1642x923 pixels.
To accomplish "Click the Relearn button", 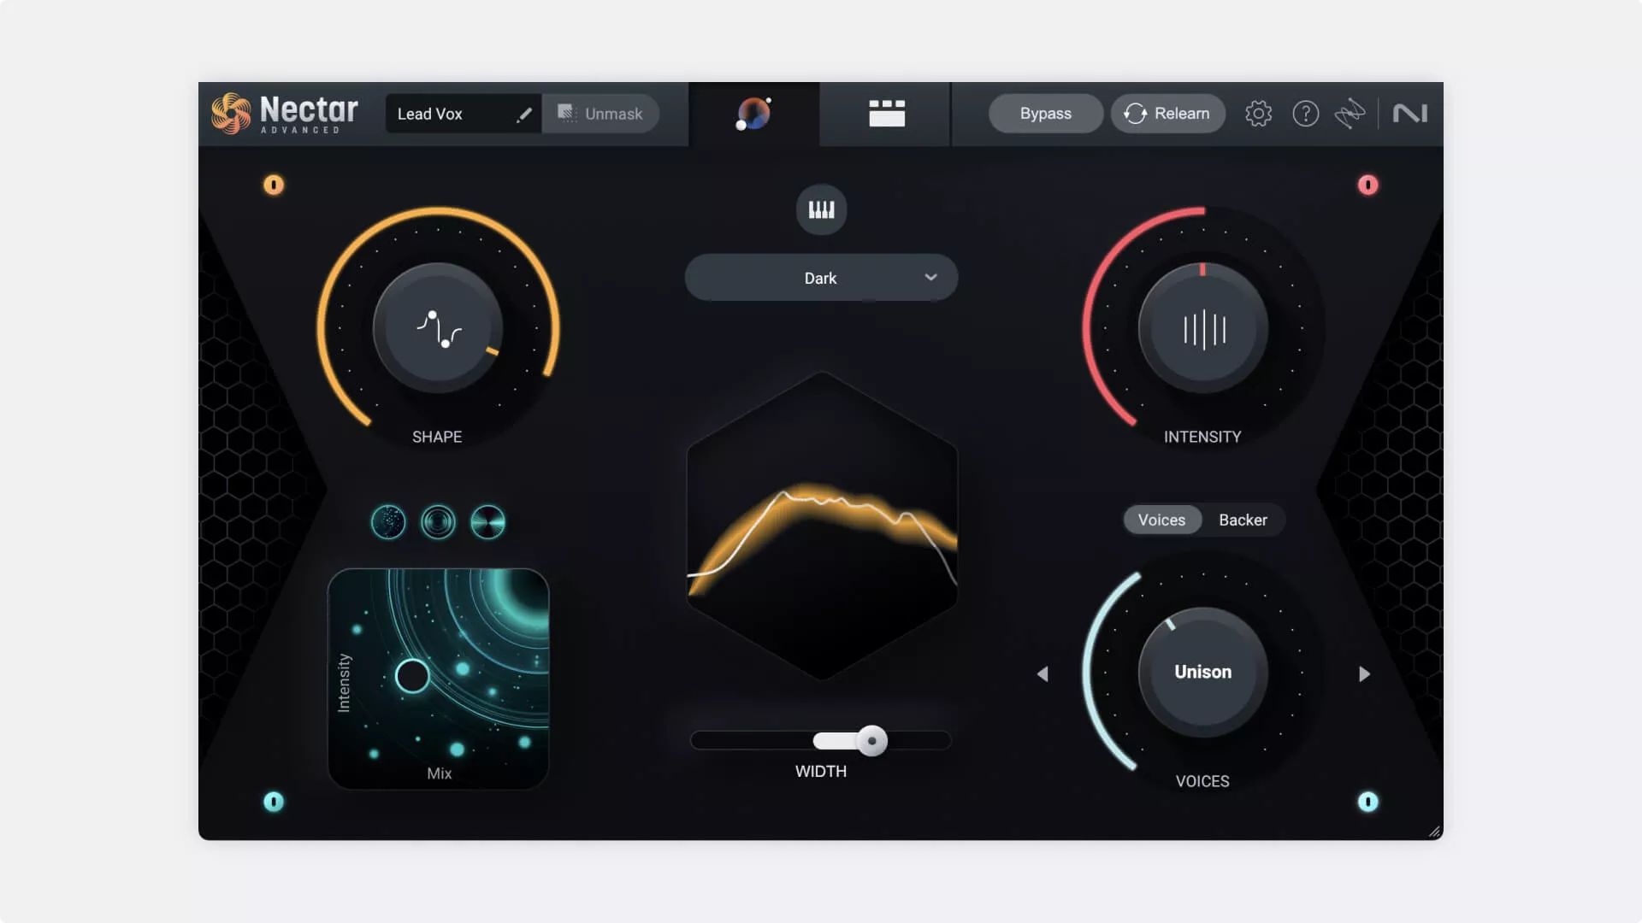I will tap(1167, 113).
